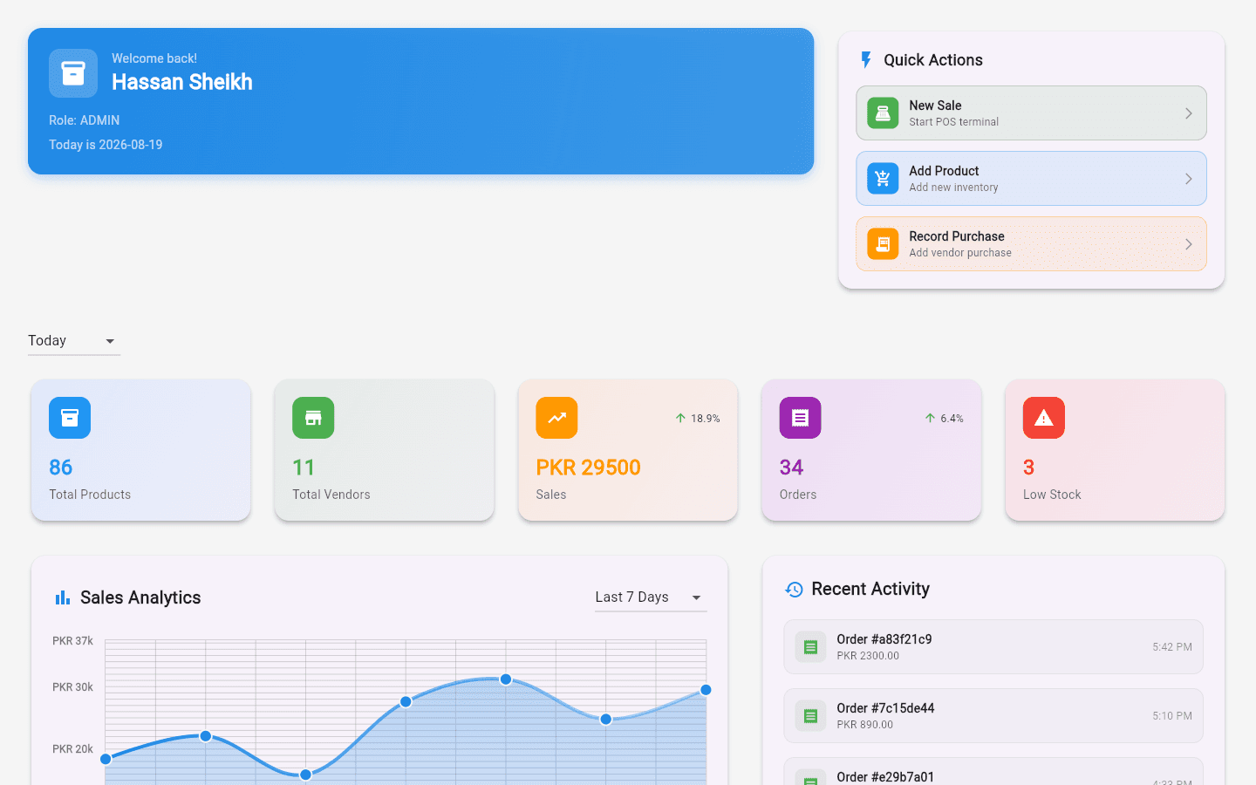Click the chevron on the Record Purchase row
1256x785 pixels.
[1189, 244]
